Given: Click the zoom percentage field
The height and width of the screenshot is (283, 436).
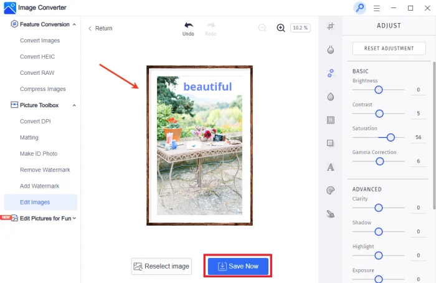Looking at the screenshot, I should pos(300,28).
